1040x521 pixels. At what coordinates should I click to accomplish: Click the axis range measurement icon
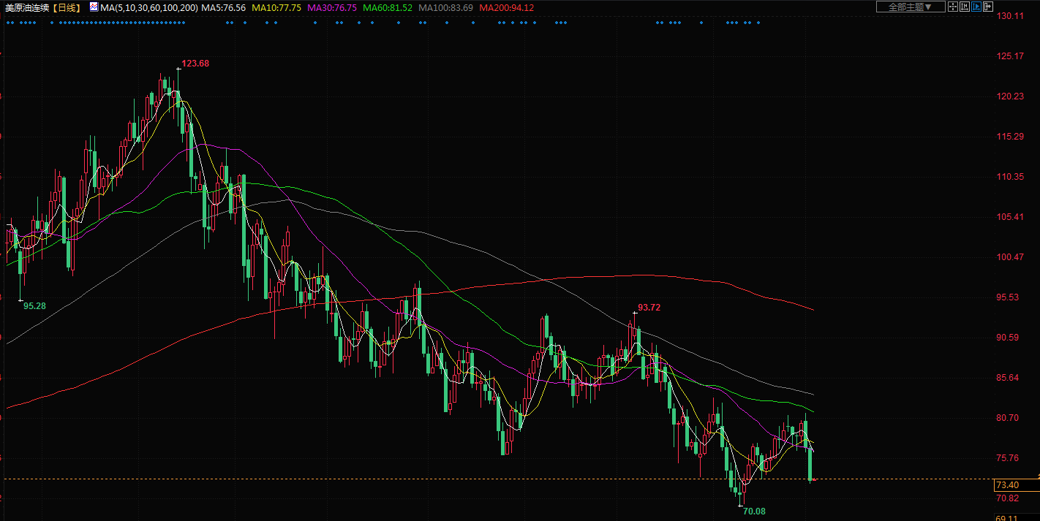point(964,7)
